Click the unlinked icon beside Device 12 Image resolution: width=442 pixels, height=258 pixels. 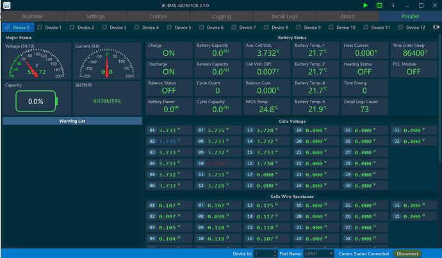[x=400, y=28]
